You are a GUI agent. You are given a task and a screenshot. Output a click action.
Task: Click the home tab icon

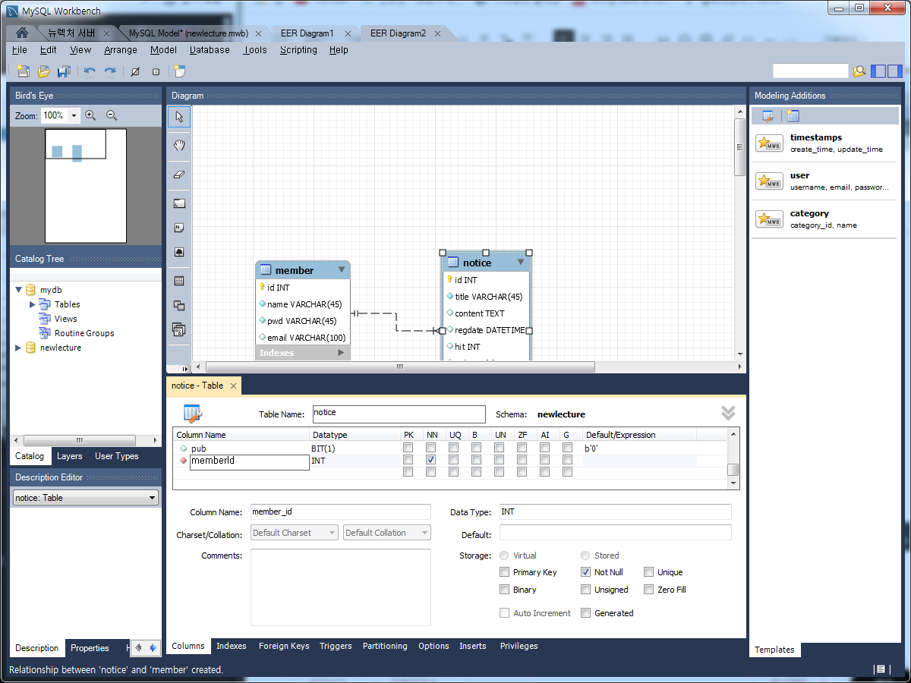pyautogui.click(x=22, y=33)
